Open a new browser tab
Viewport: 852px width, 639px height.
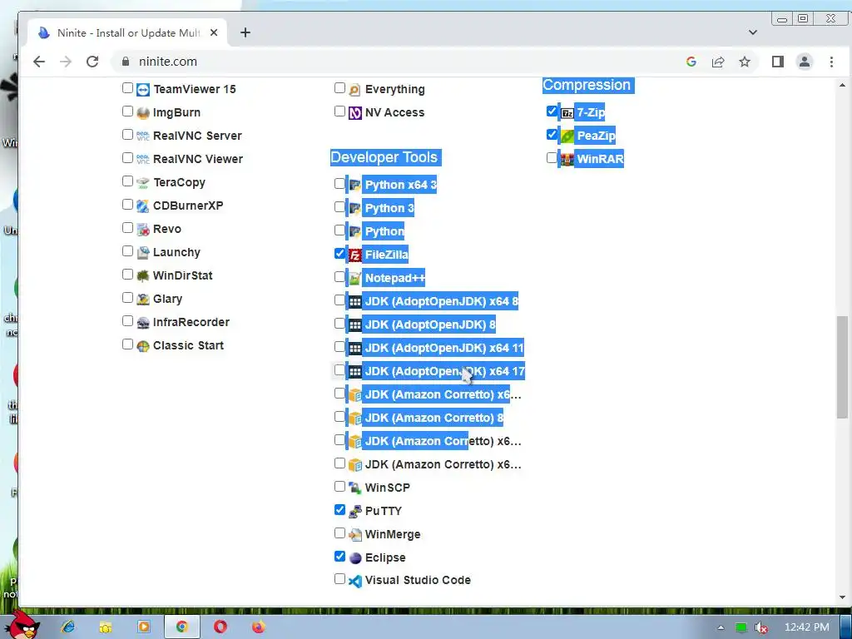point(245,32)
